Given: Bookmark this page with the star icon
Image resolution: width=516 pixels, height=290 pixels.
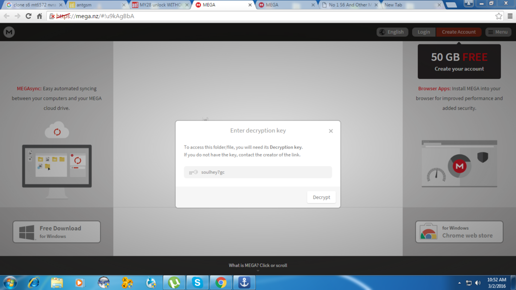Looking at the screenshot, I should click(x=498, y=16).
